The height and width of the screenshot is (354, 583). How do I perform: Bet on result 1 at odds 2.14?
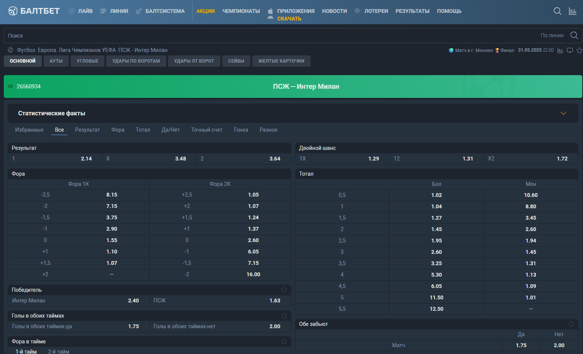pyautogui.click(x=55, y=159)
